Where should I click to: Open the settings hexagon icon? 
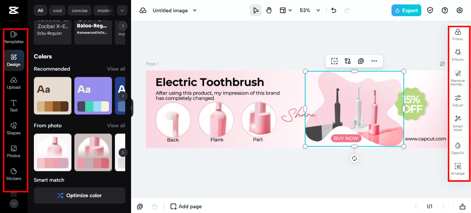click(460, 10)
